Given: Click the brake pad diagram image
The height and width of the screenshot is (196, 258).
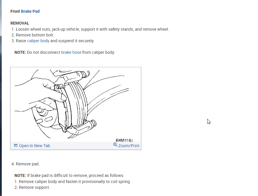Looking at the screenshot, I should pyautogui.click(x=76, y=105).
